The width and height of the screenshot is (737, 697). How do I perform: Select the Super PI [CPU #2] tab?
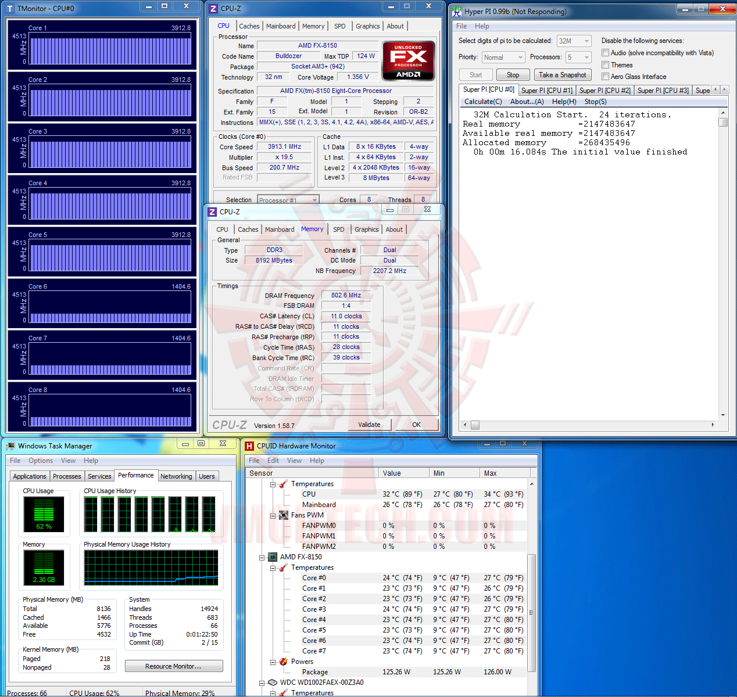click(x=605, y=90)
